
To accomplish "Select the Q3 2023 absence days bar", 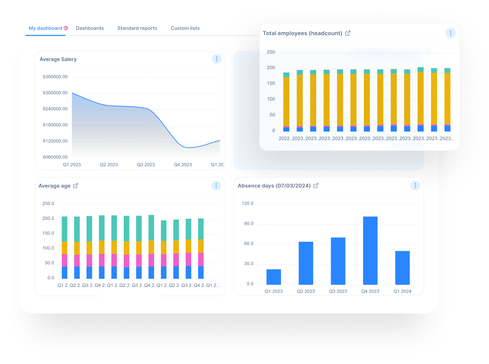I will pos(338,261).
